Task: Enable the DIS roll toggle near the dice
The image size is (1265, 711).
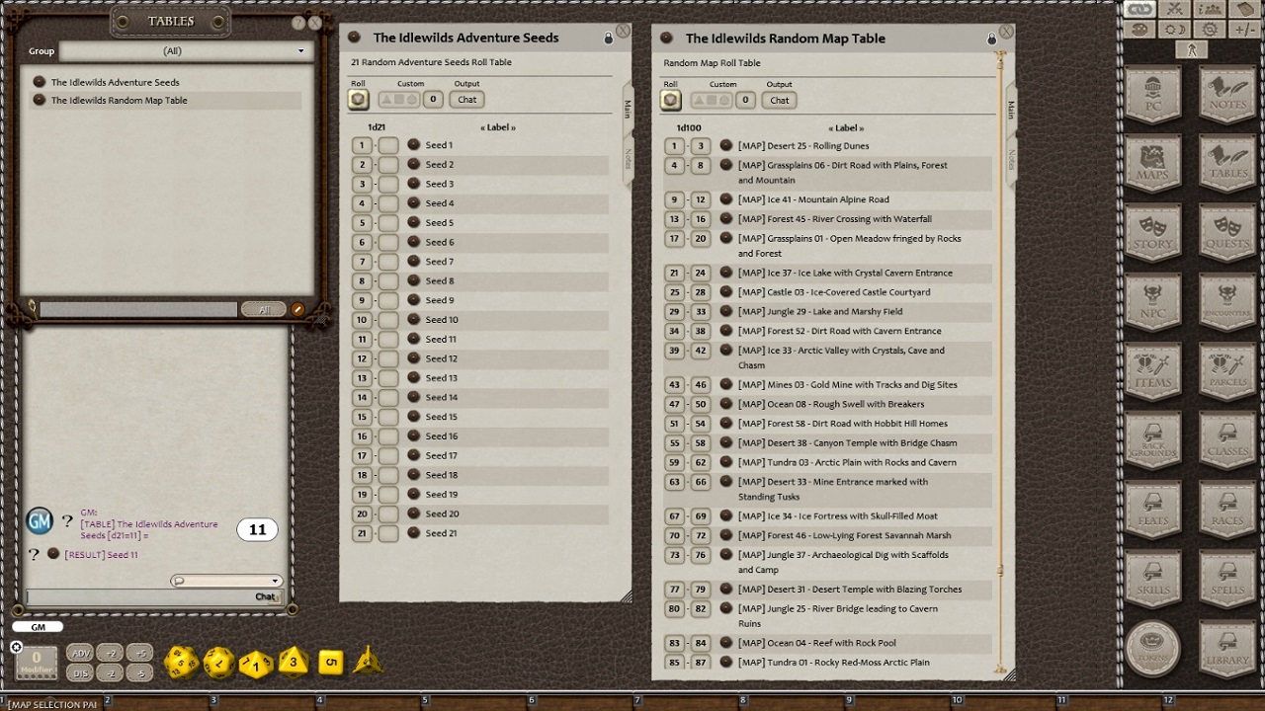Action: point(80,673)
